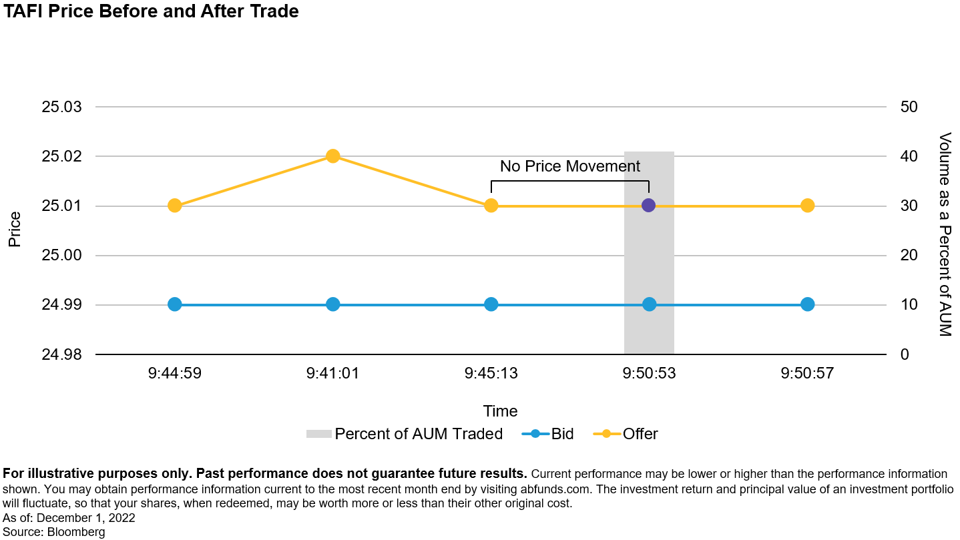Select the Volume as a Percent of AUM axis title
Viewport: 960px width, 540px height.
945,234
